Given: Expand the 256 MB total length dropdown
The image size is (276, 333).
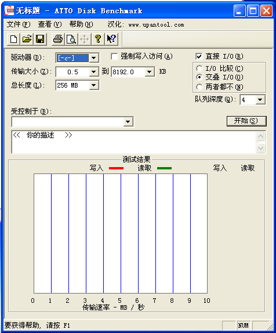Looking at the screenshot, I should tap(93, 85).
